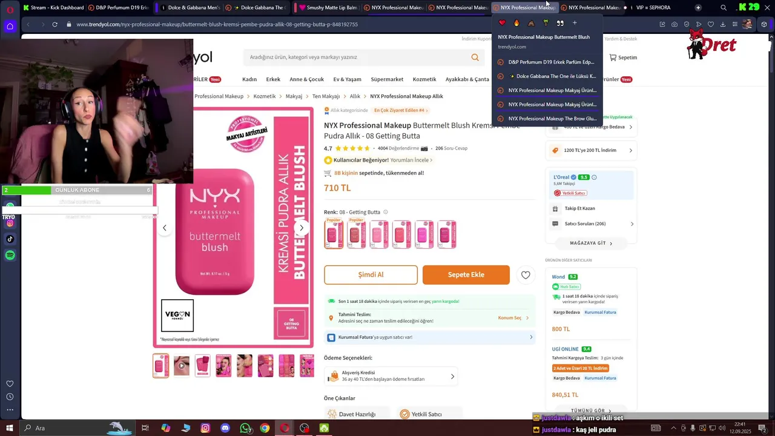Switch to Stream - Kick Dashboard tab

click(x=53, y=8)
